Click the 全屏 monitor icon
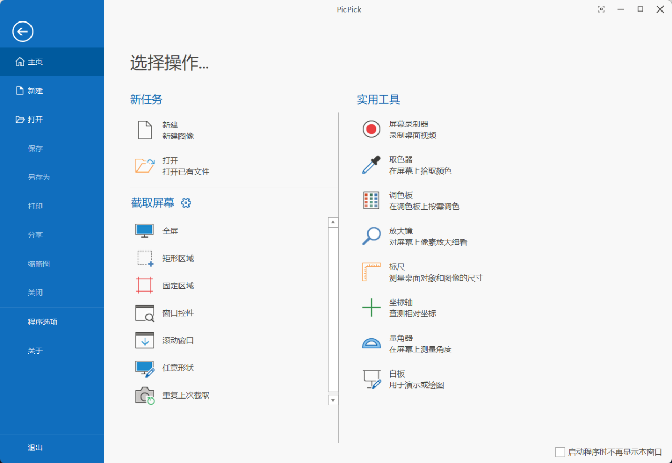 coord(144,231)
